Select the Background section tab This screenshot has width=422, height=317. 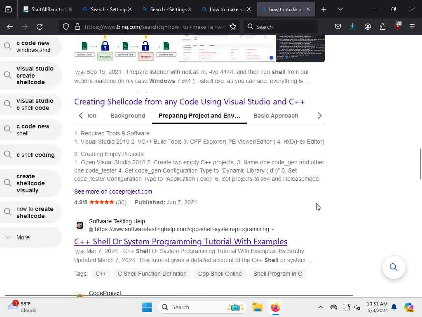[x=128, y=116]
